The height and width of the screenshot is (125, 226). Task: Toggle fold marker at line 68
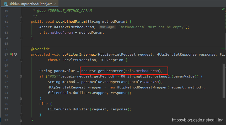21,60
